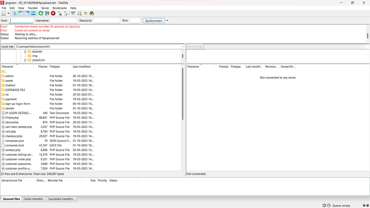The image size is (370, 208).
Task: Cancel current operation with red X icon
Action: [x=53, y=13]
